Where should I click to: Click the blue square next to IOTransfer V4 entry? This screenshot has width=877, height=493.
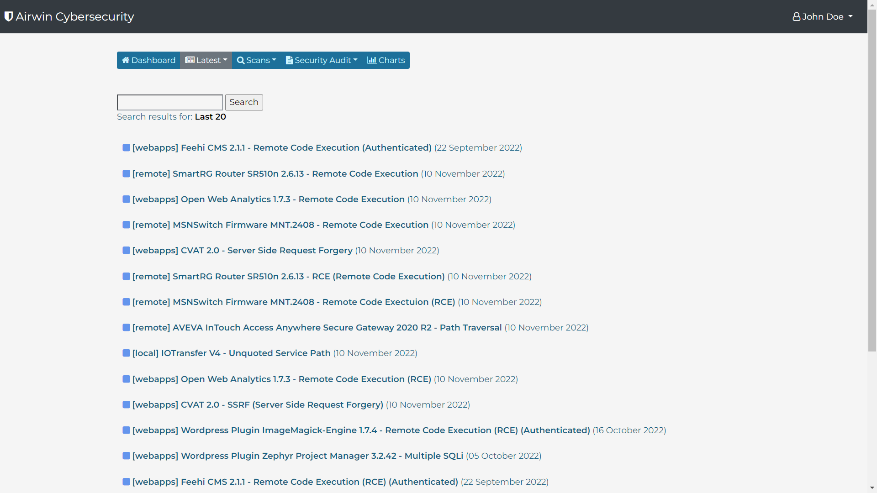pyautogui.click(x=127, y=353)
